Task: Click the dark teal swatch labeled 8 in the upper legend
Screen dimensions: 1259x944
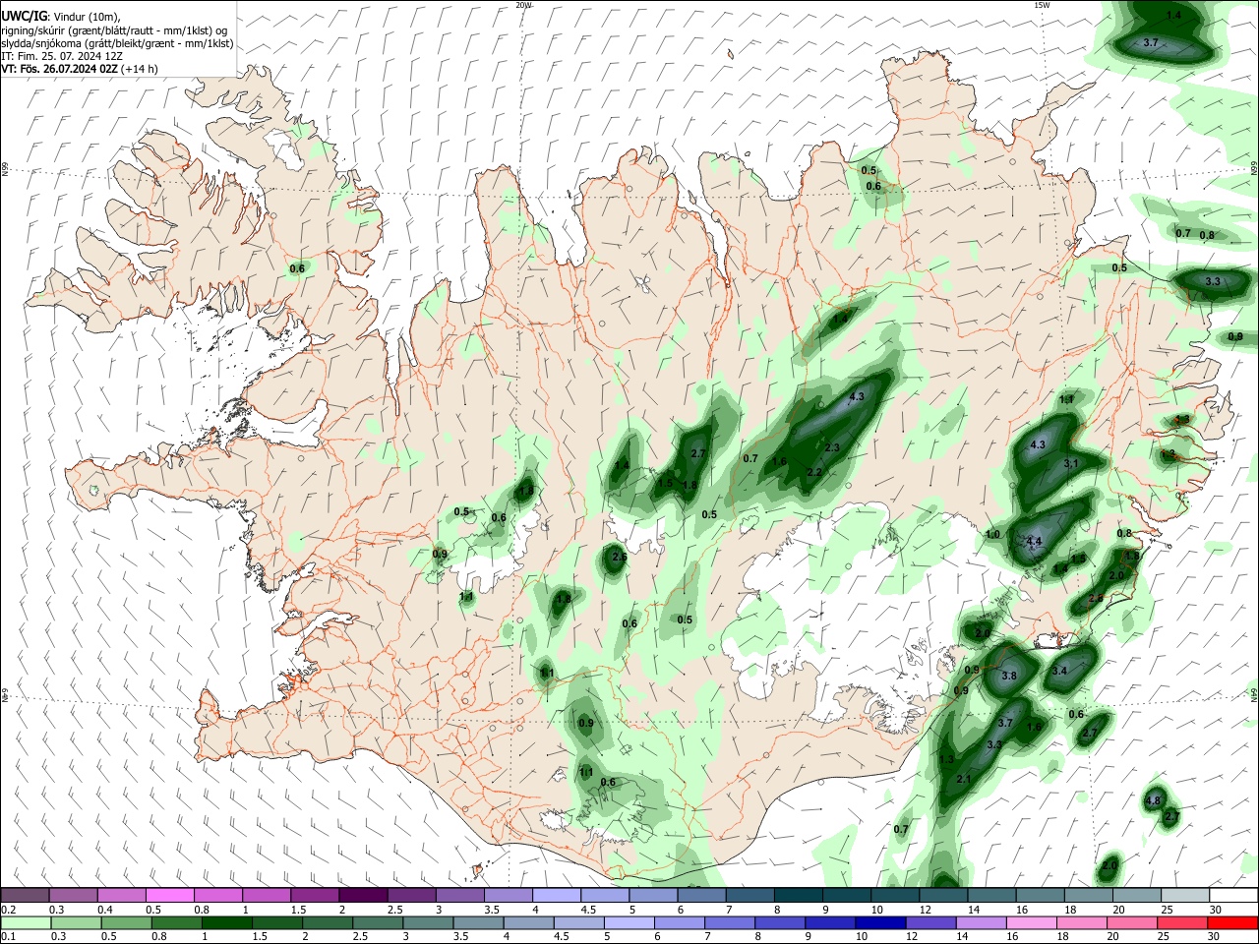Action: click(x=798, y=895)
